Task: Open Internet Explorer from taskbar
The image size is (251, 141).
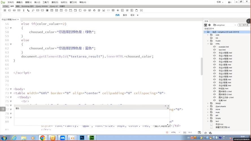Action: (14, 138)
